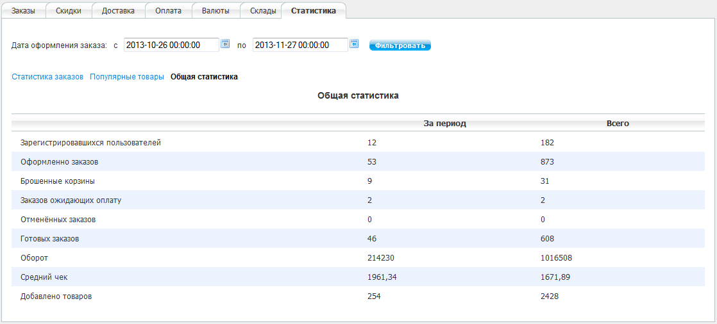Select the Оплата tab
The image size is (717, 324).
[x=168, y=11]
